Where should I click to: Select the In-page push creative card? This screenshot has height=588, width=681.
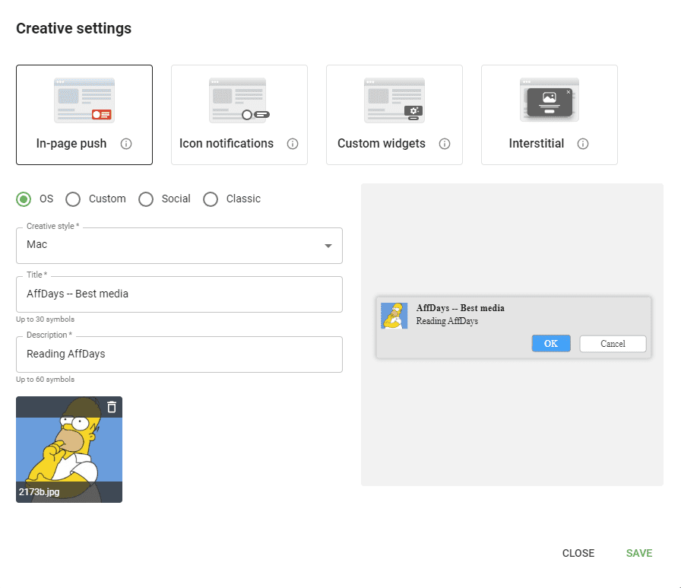[x=84, y=115]
